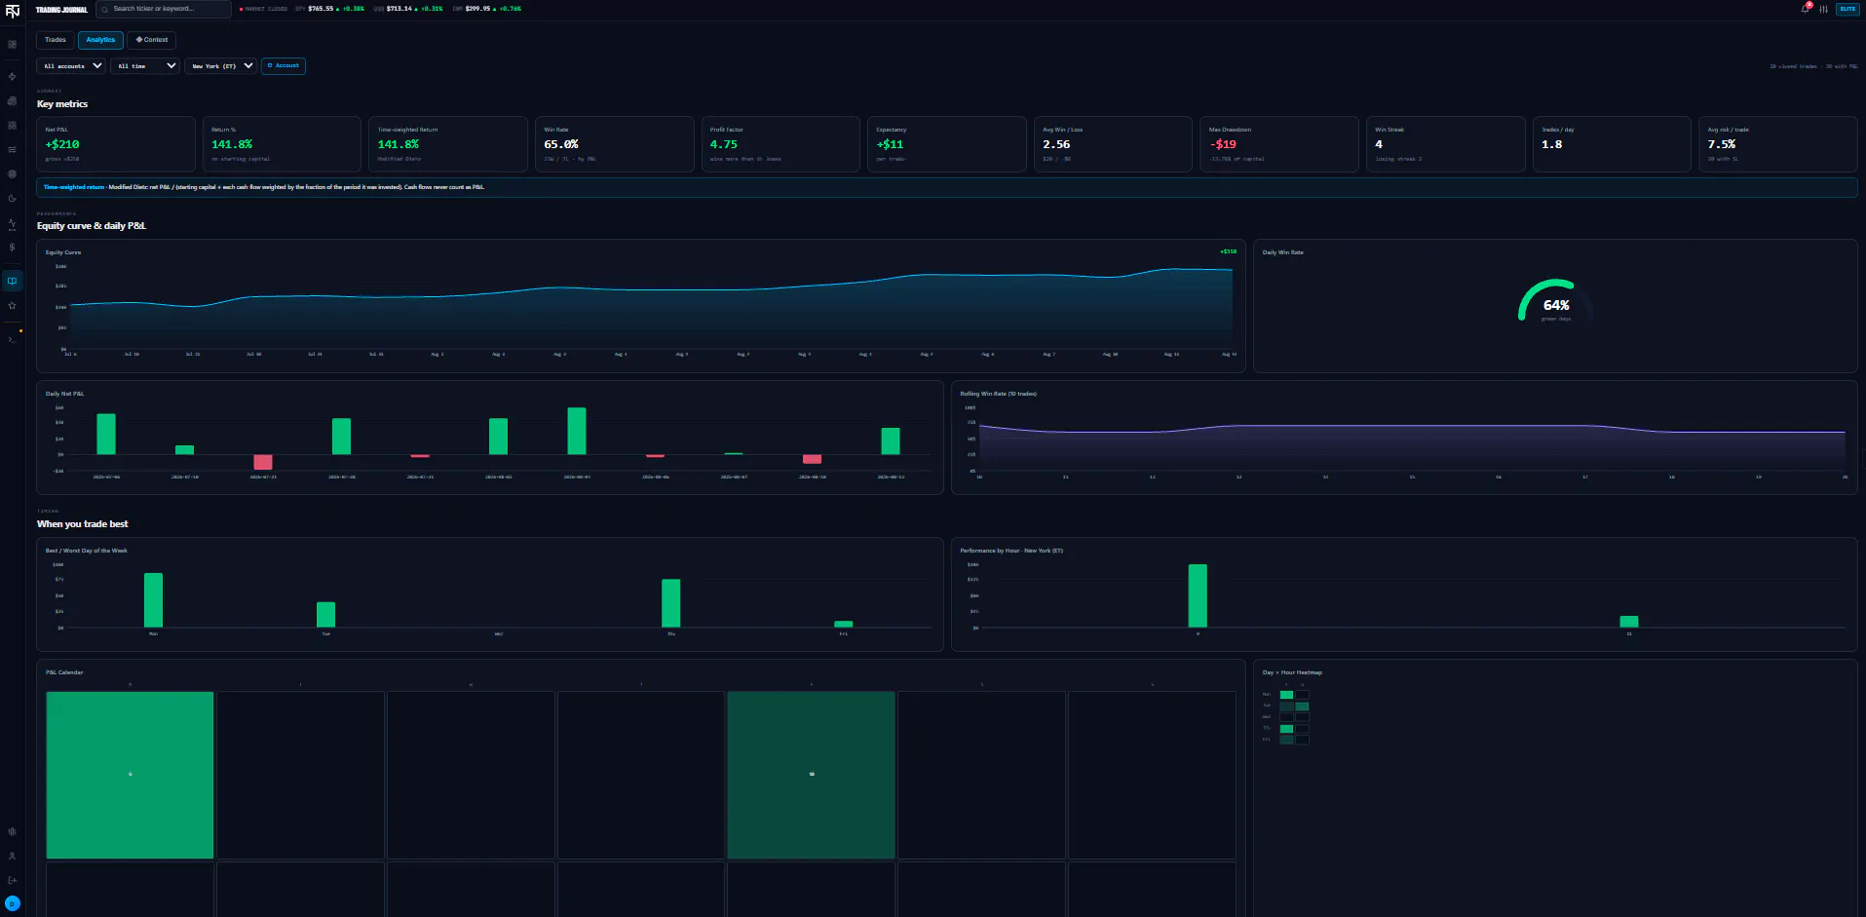Open the dashboard grid icon in sidebar
The width and height of the screenshot is (1866, 917).
pos(12,45)
